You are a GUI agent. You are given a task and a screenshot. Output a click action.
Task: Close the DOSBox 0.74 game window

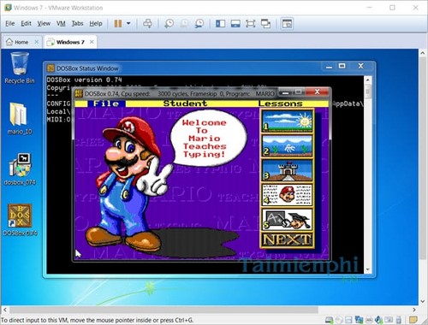pos(317,92)
